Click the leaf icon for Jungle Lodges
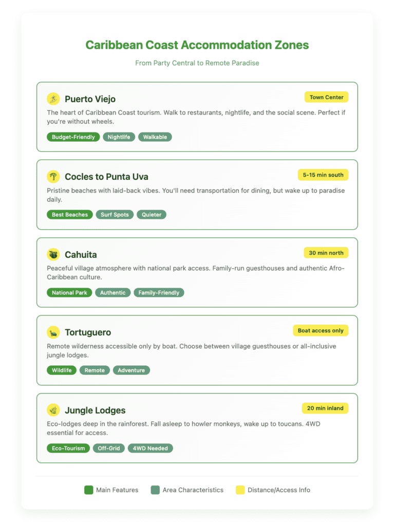The width and height of the screenshot is (393, 526). [x=53, y=410]
